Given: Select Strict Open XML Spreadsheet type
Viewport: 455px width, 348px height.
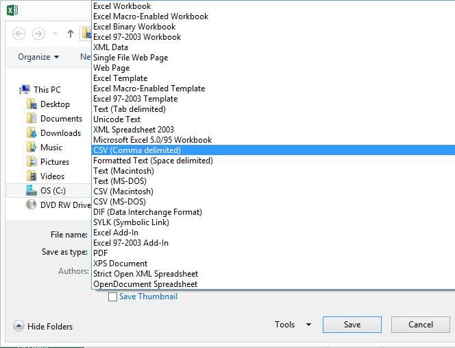Looking at the screenshot, I should [x=273, y=274].
